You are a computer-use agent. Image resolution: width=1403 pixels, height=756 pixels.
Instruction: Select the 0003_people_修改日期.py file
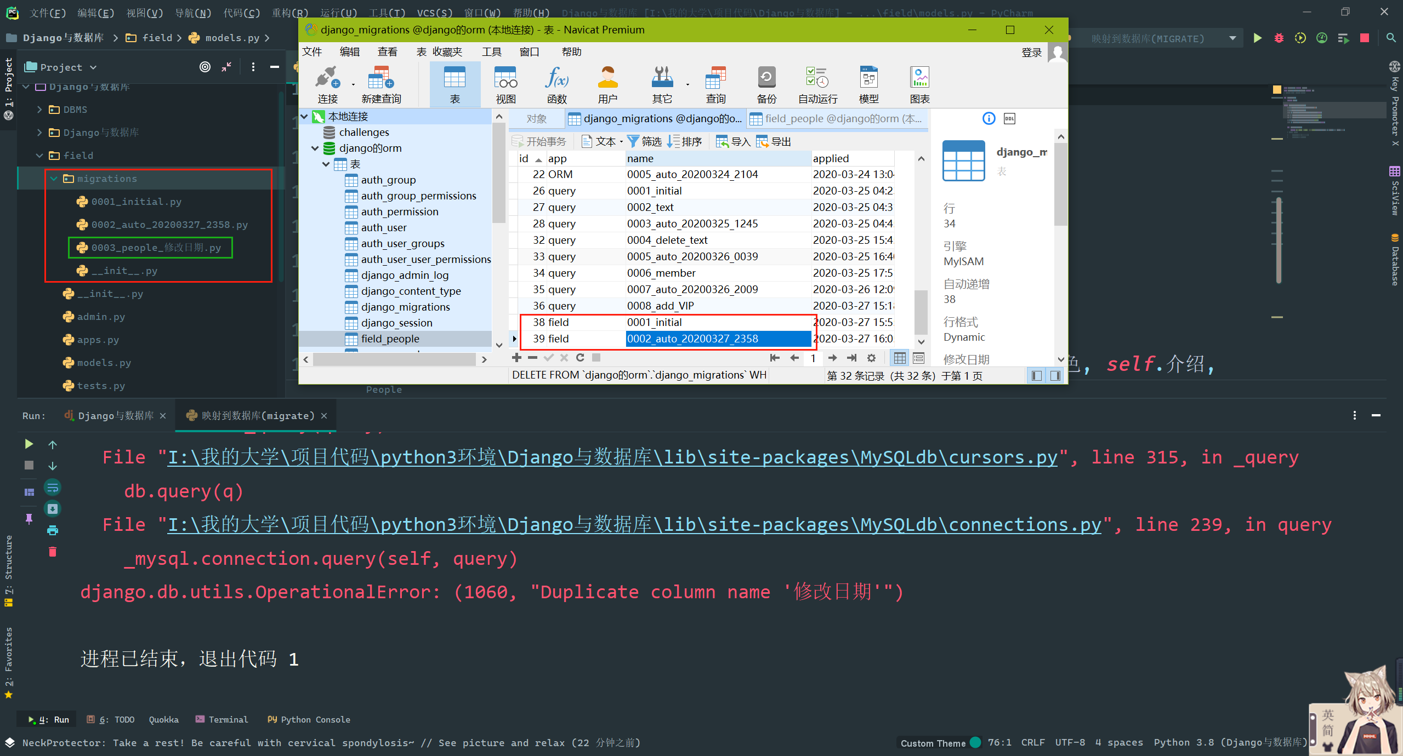coord(156,248)
